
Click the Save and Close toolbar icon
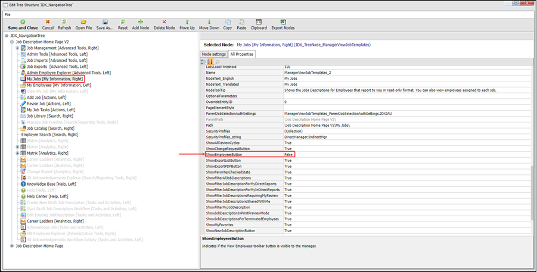(x=23, y=22)
